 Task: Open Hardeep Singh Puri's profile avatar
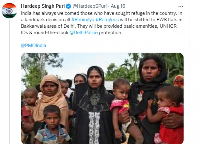pos(9,11)
